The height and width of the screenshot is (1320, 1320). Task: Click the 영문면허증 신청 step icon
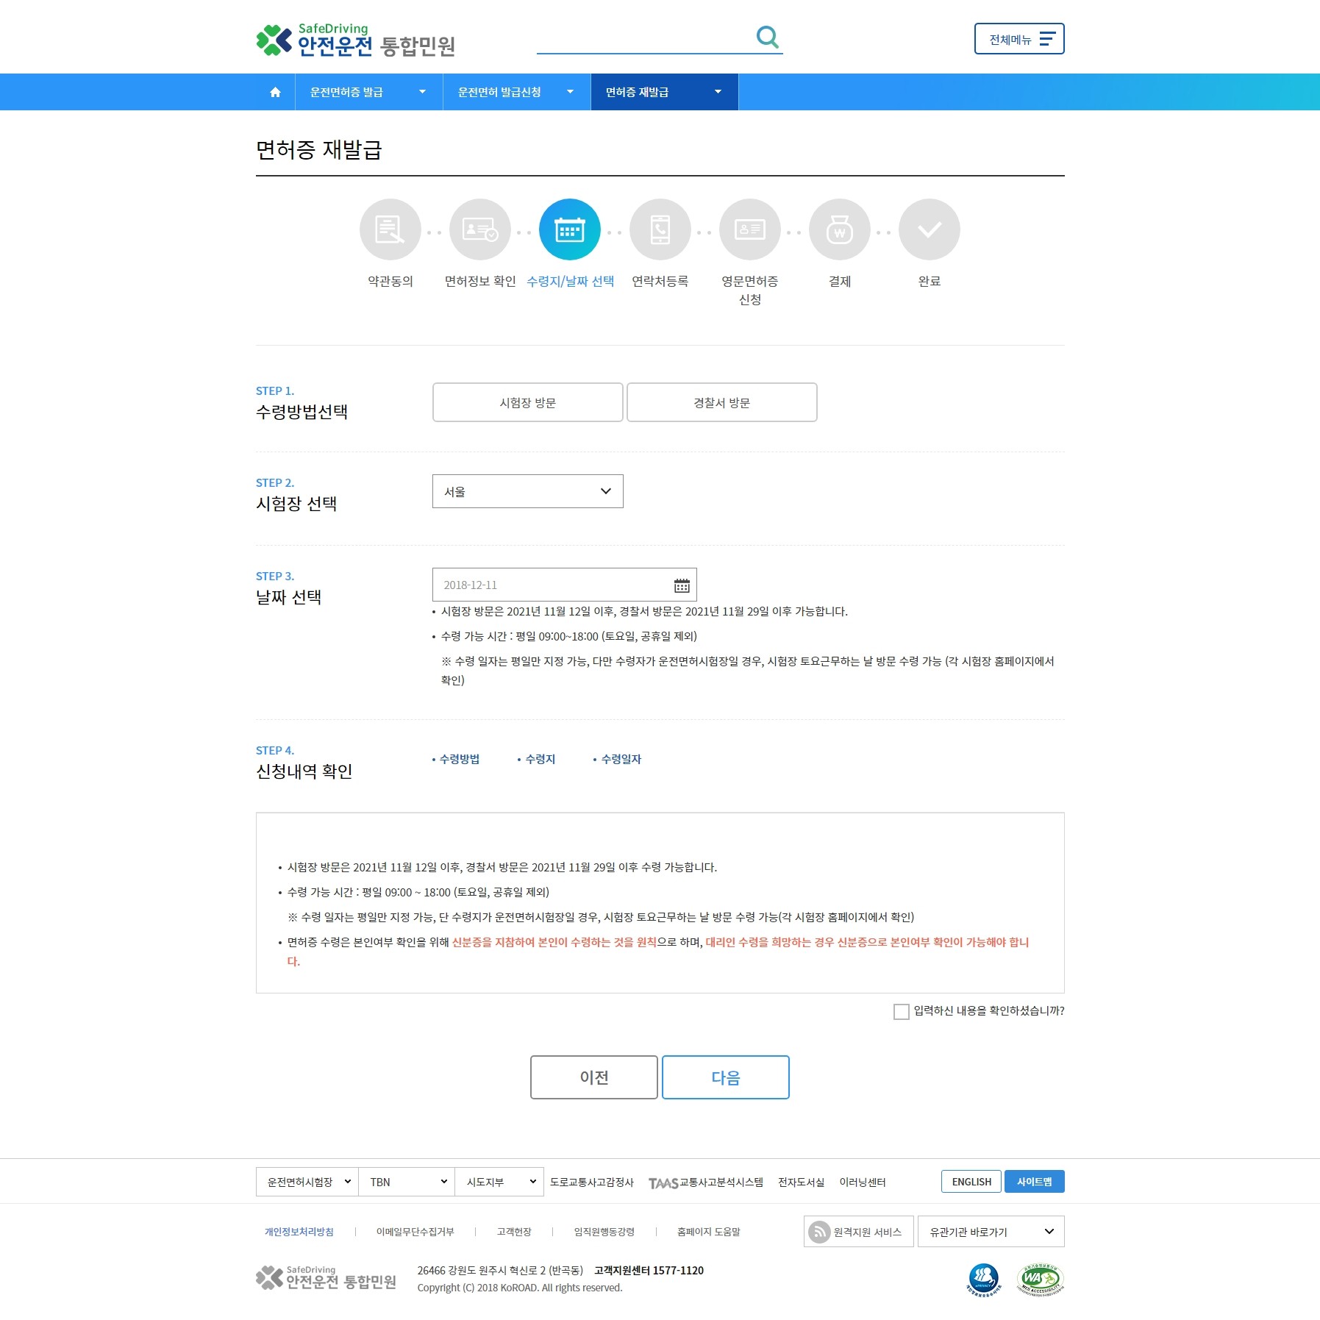click(750, 229)
